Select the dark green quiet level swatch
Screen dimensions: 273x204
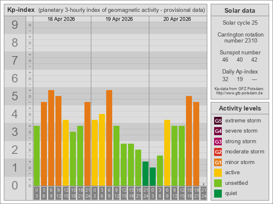point(218,193)
